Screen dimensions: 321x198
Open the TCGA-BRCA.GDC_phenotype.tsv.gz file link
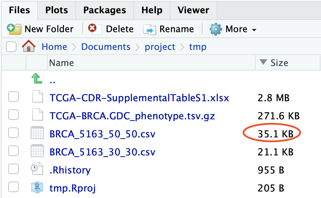point(132,116)
